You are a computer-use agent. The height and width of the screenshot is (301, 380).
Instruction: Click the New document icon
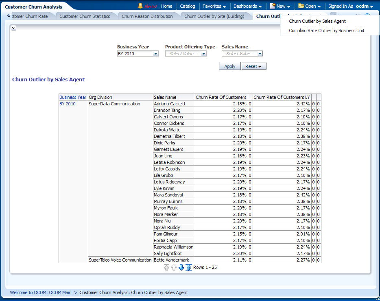pyautogui.click(x=273, y=6)
